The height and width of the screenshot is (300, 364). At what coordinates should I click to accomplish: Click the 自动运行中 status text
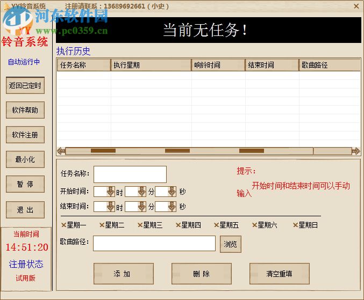point(24,62)
